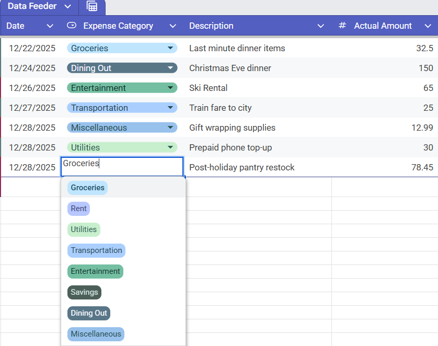Screen dimensions: 438x346
Task: Select the 12/24/2025 date cell
Action: tap(32, 68)
